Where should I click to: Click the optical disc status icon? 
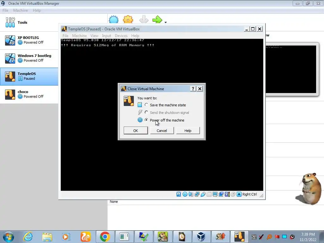[x=185, y=194]
